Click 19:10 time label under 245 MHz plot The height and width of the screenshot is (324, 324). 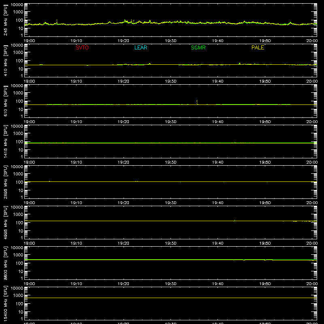[76, 41]
